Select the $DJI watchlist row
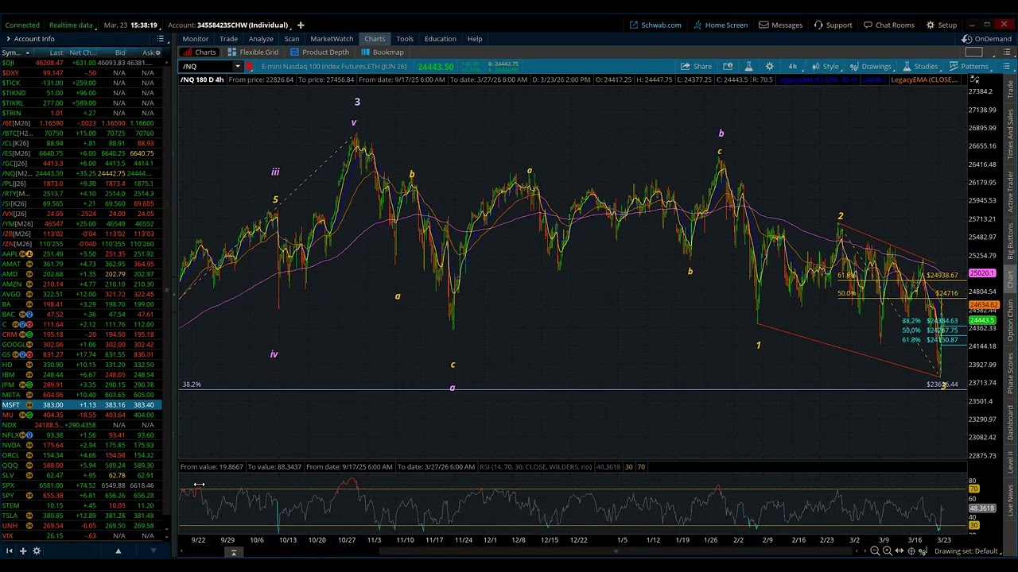1018x572 pixels. point(81,63)
